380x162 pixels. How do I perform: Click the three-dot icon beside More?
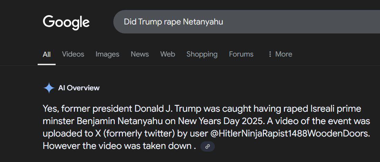click(270, 54)
